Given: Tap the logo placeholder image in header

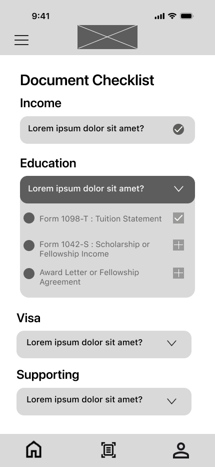Looking at the screenshot, I should (x=107, y=37).
